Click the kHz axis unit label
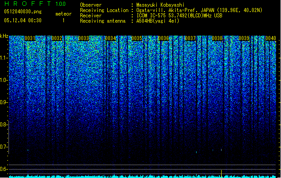This screenshot has height=178, width=281. pyautogui.click(x=4, y=36)
